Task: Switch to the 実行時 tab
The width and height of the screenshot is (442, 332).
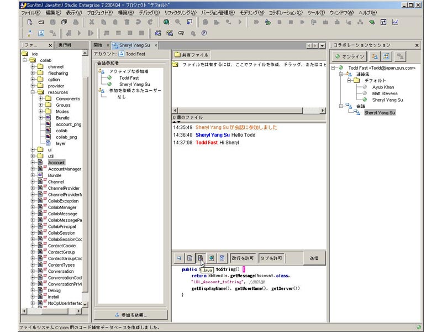Action: [65, 45]
